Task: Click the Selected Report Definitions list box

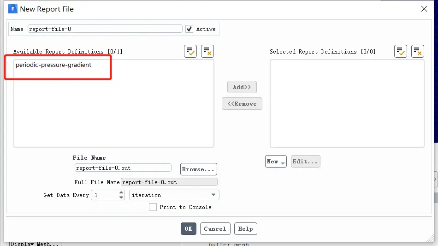Action: click(347, 103)
